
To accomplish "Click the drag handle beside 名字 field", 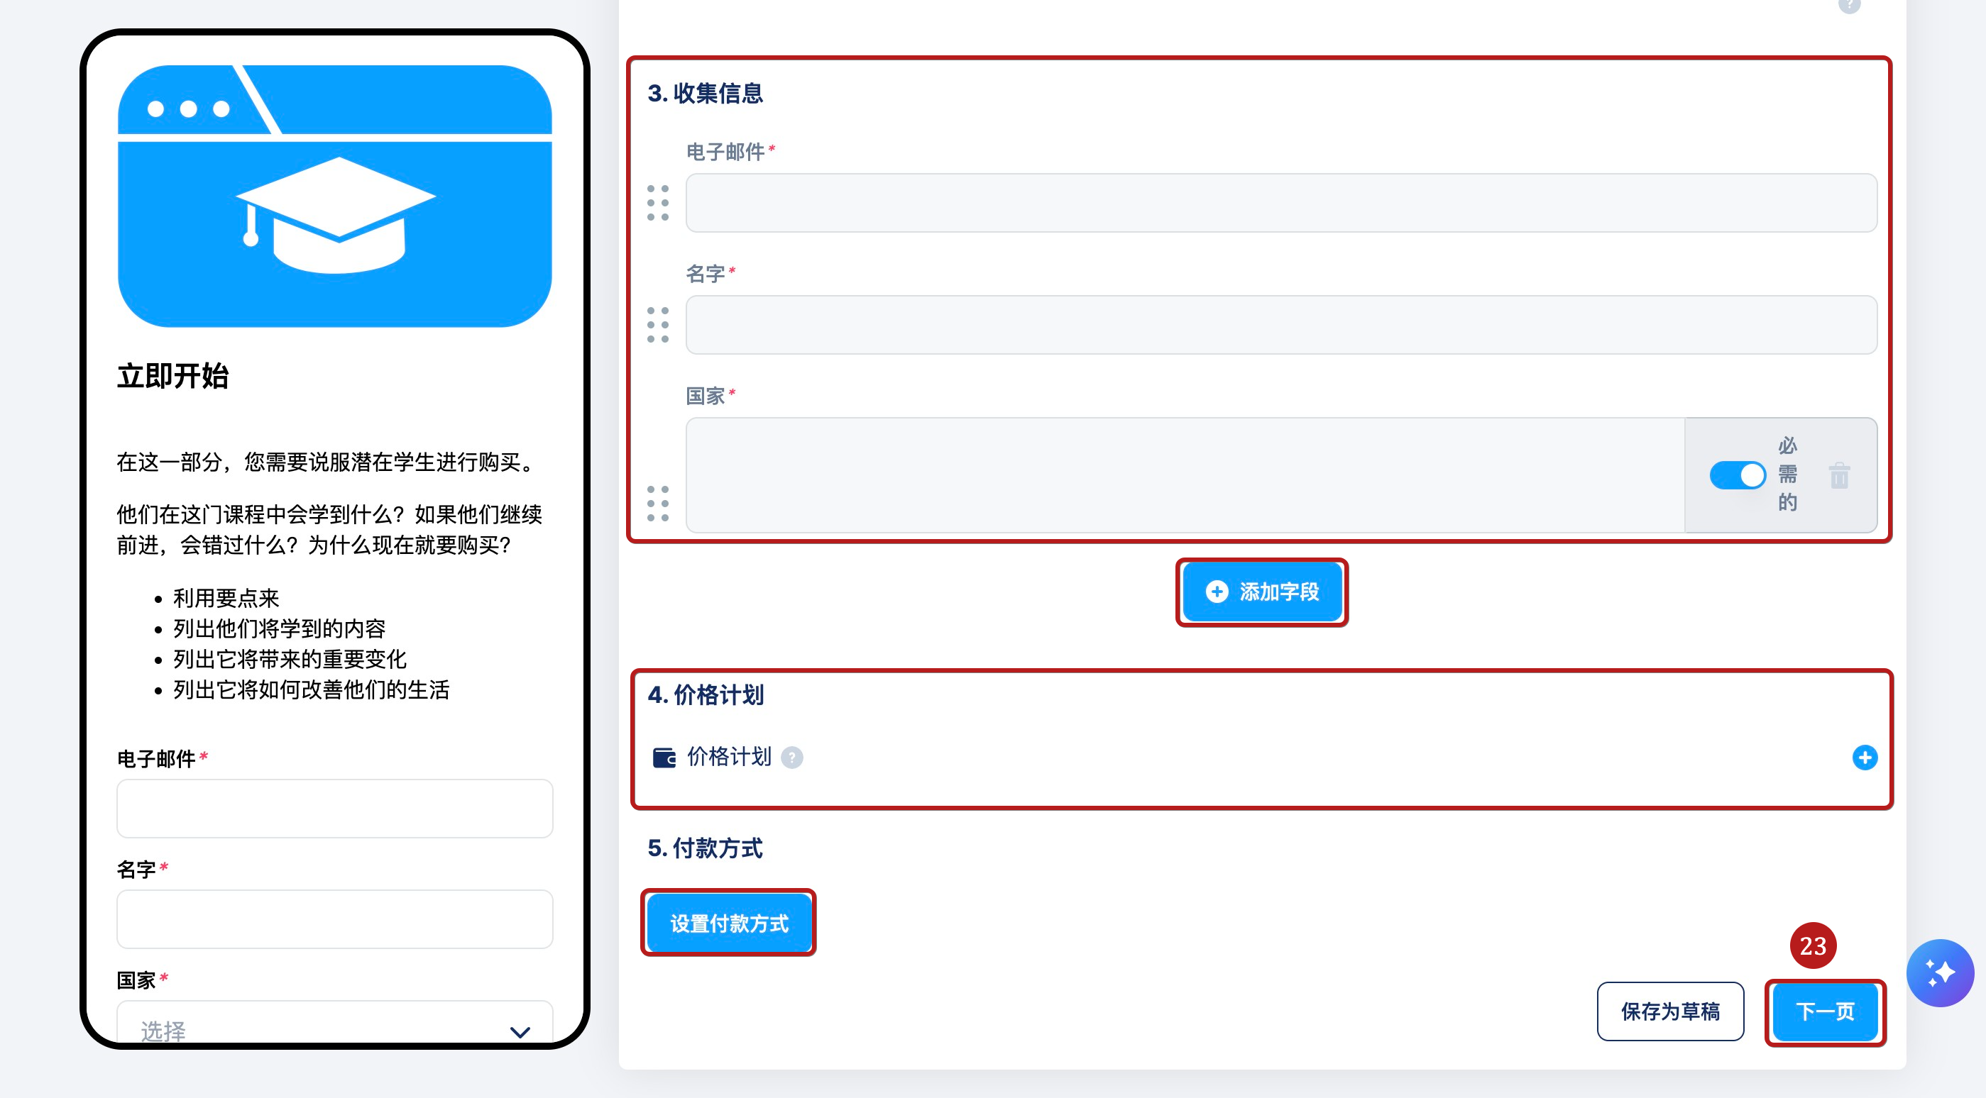I will [x=658, y=324].
